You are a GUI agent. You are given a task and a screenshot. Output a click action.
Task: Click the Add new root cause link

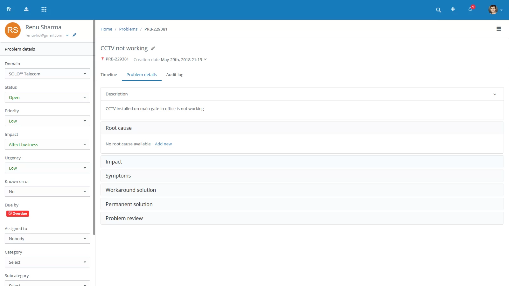[x=163, y=144]
